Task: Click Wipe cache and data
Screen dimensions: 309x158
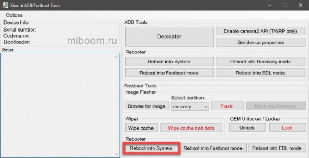Action: click(191, 128)
